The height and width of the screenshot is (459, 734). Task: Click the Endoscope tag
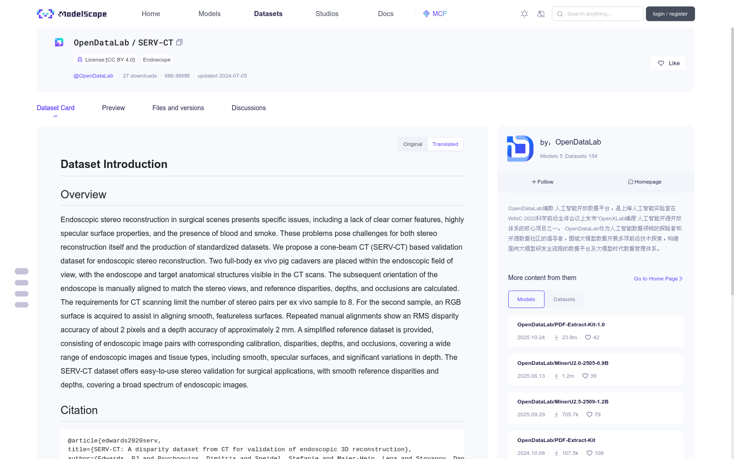(156, 60)
